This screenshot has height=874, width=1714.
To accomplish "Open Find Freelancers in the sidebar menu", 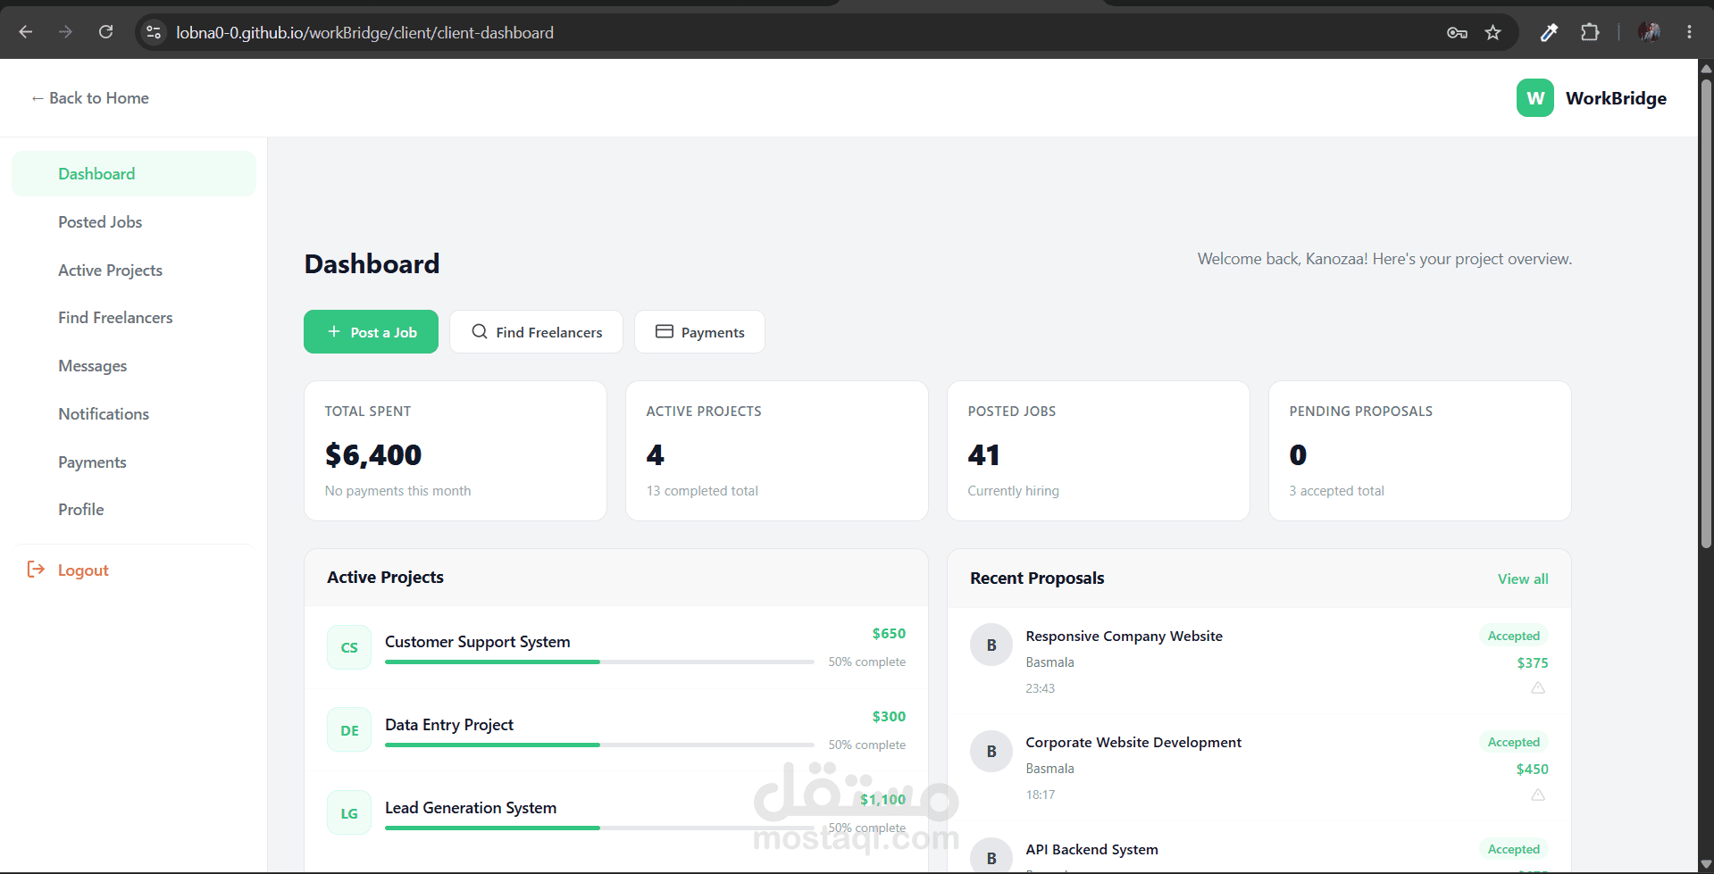I will pyautogui.click(x=134, y=318).
